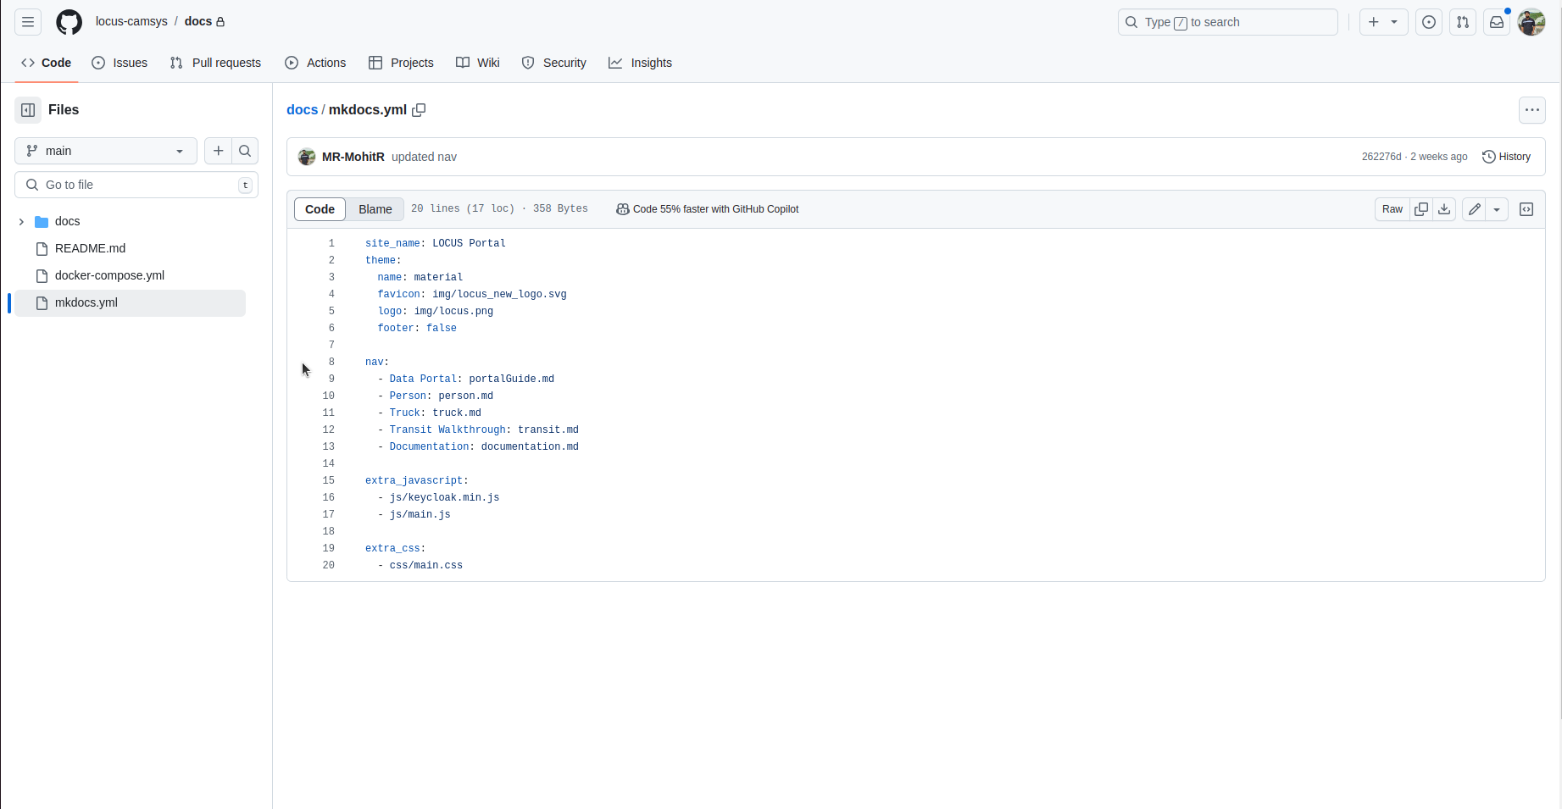Copy raw file contents icon
Image resolution: width=1562 pixels, height=809 pixels.
pyautogui.click(x=1421, y=209)
